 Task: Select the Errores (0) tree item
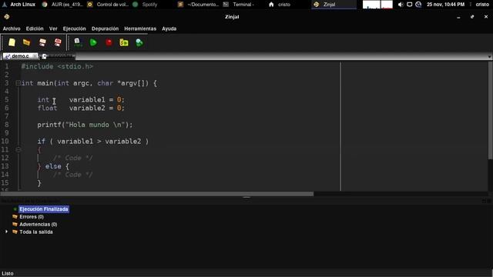point(32,217)
